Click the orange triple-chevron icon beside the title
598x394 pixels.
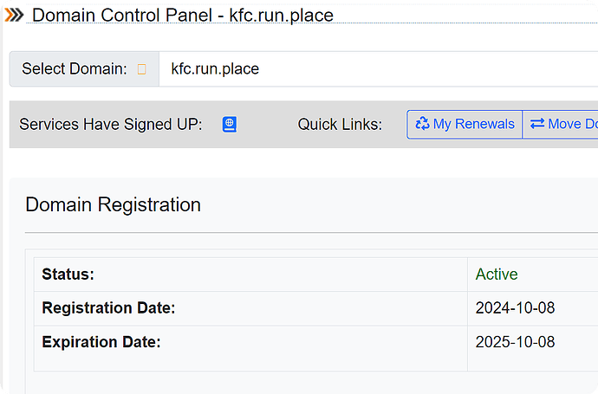tap(14, 16)
